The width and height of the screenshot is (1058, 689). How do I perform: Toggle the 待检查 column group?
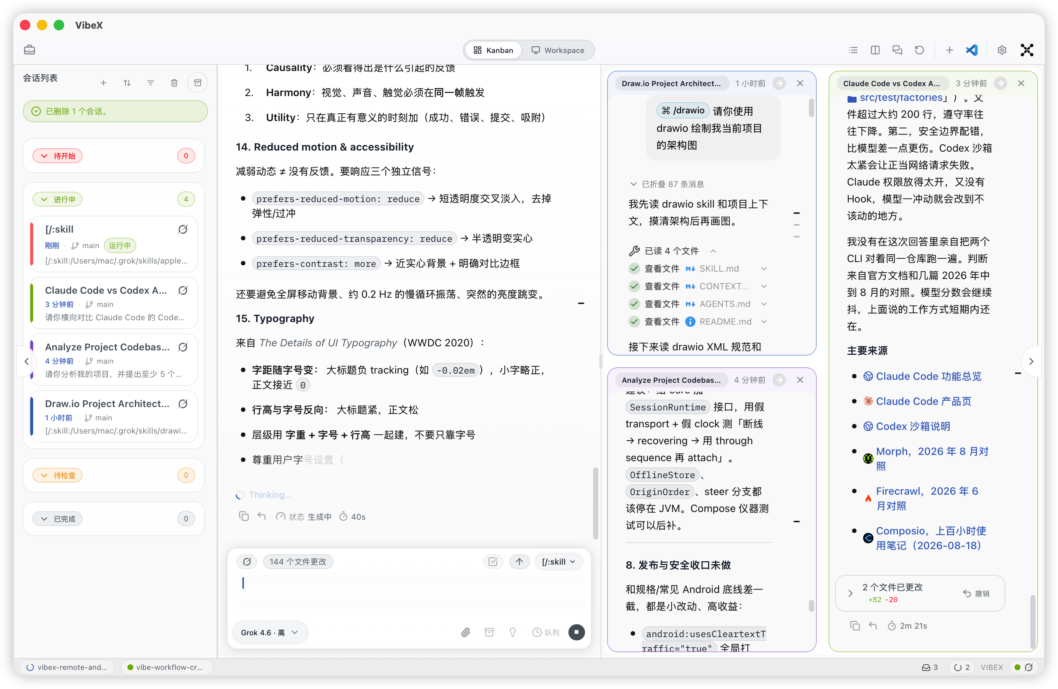click(57, 475)
